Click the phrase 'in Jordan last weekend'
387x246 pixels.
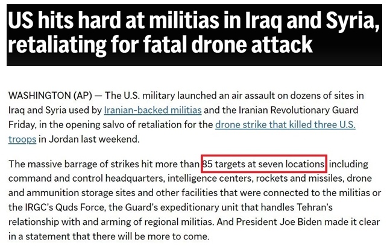pyautogui.click(x=89, y=140)
